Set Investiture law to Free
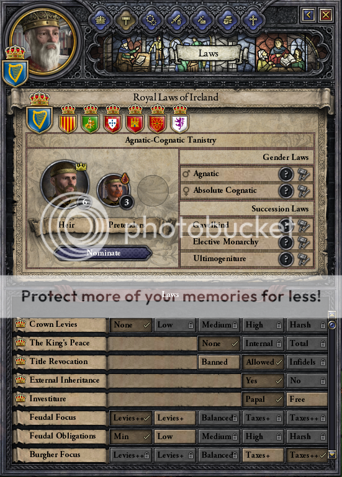This screenshot has height=477, width=342. (x=307, y=399)
